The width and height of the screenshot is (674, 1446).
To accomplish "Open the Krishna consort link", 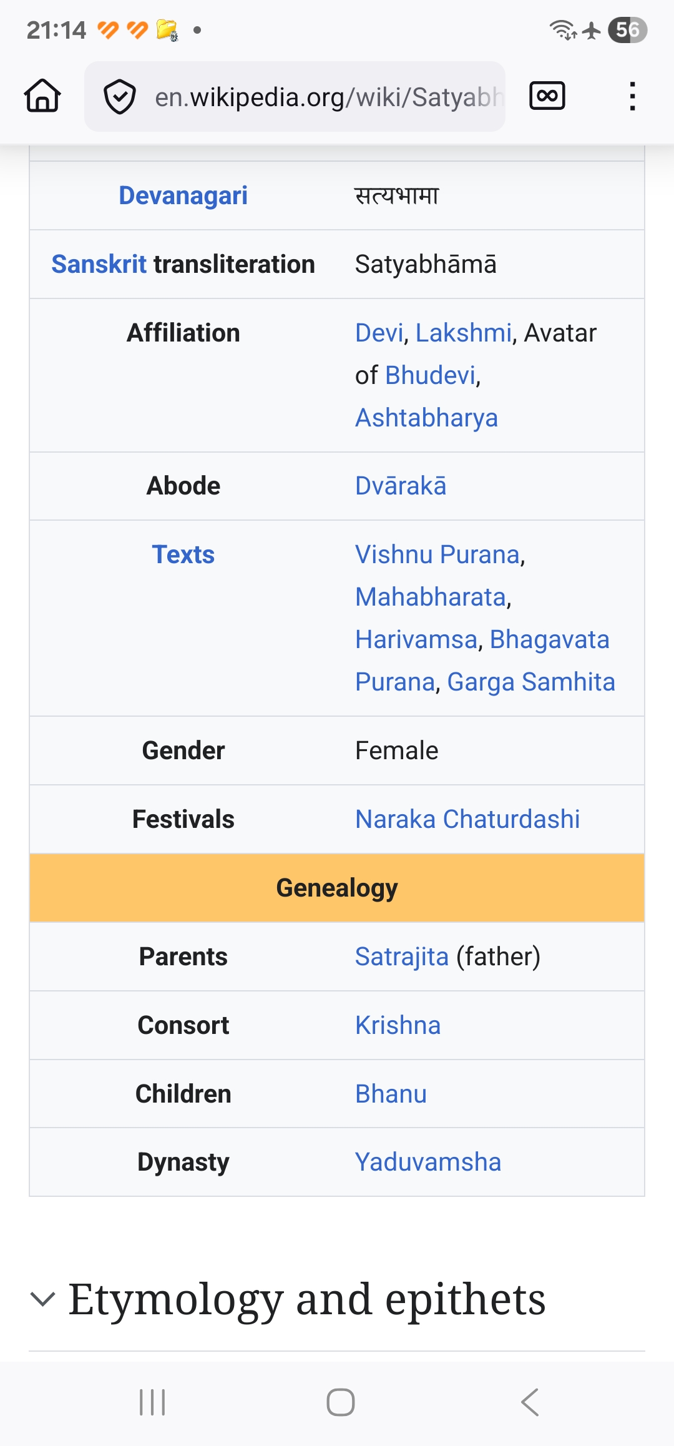I will 398,1025.
